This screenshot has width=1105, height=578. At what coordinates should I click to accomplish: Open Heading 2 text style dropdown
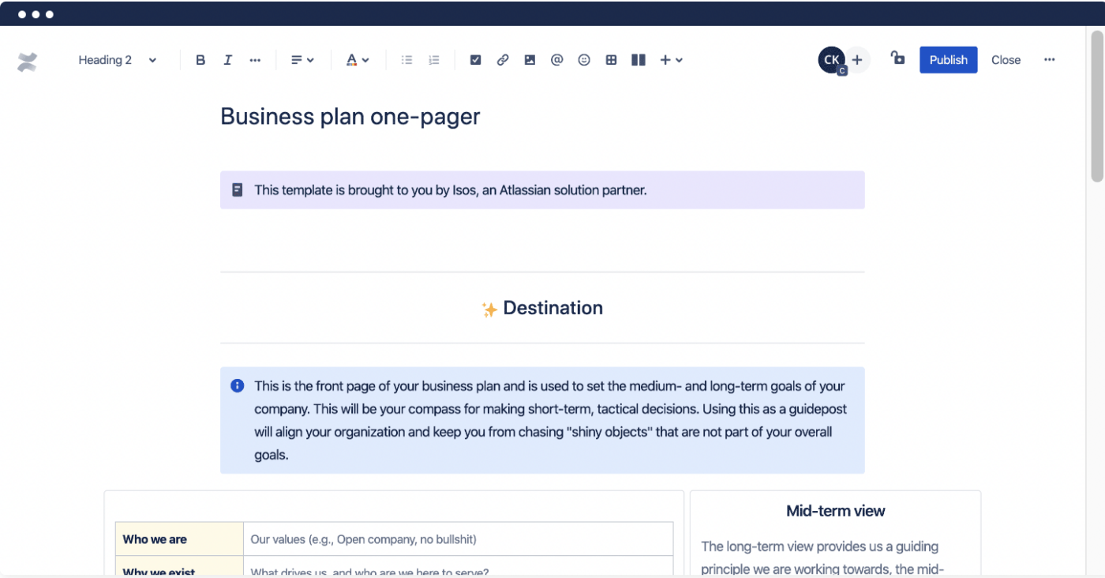point(118,60)
